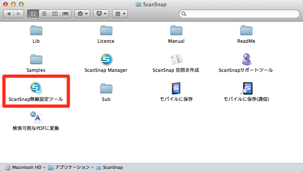Screen dimensions: 303x172
Task: Click the 'ScanSnap無線設定ツール' label
Action: pos(36,99)
